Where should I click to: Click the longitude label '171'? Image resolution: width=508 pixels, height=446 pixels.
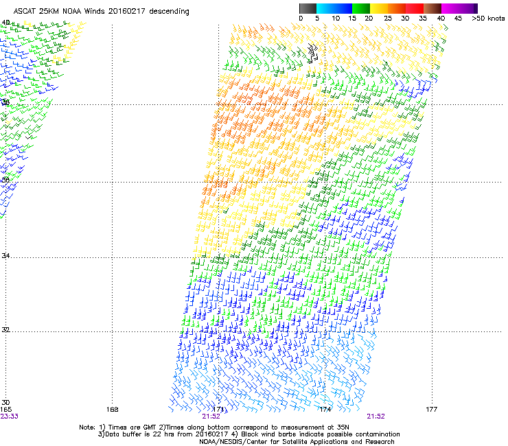coord(218,410)
